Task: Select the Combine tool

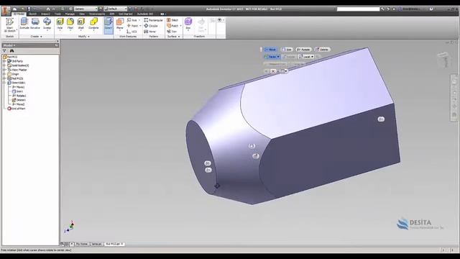Action: [x=93, y=24]
